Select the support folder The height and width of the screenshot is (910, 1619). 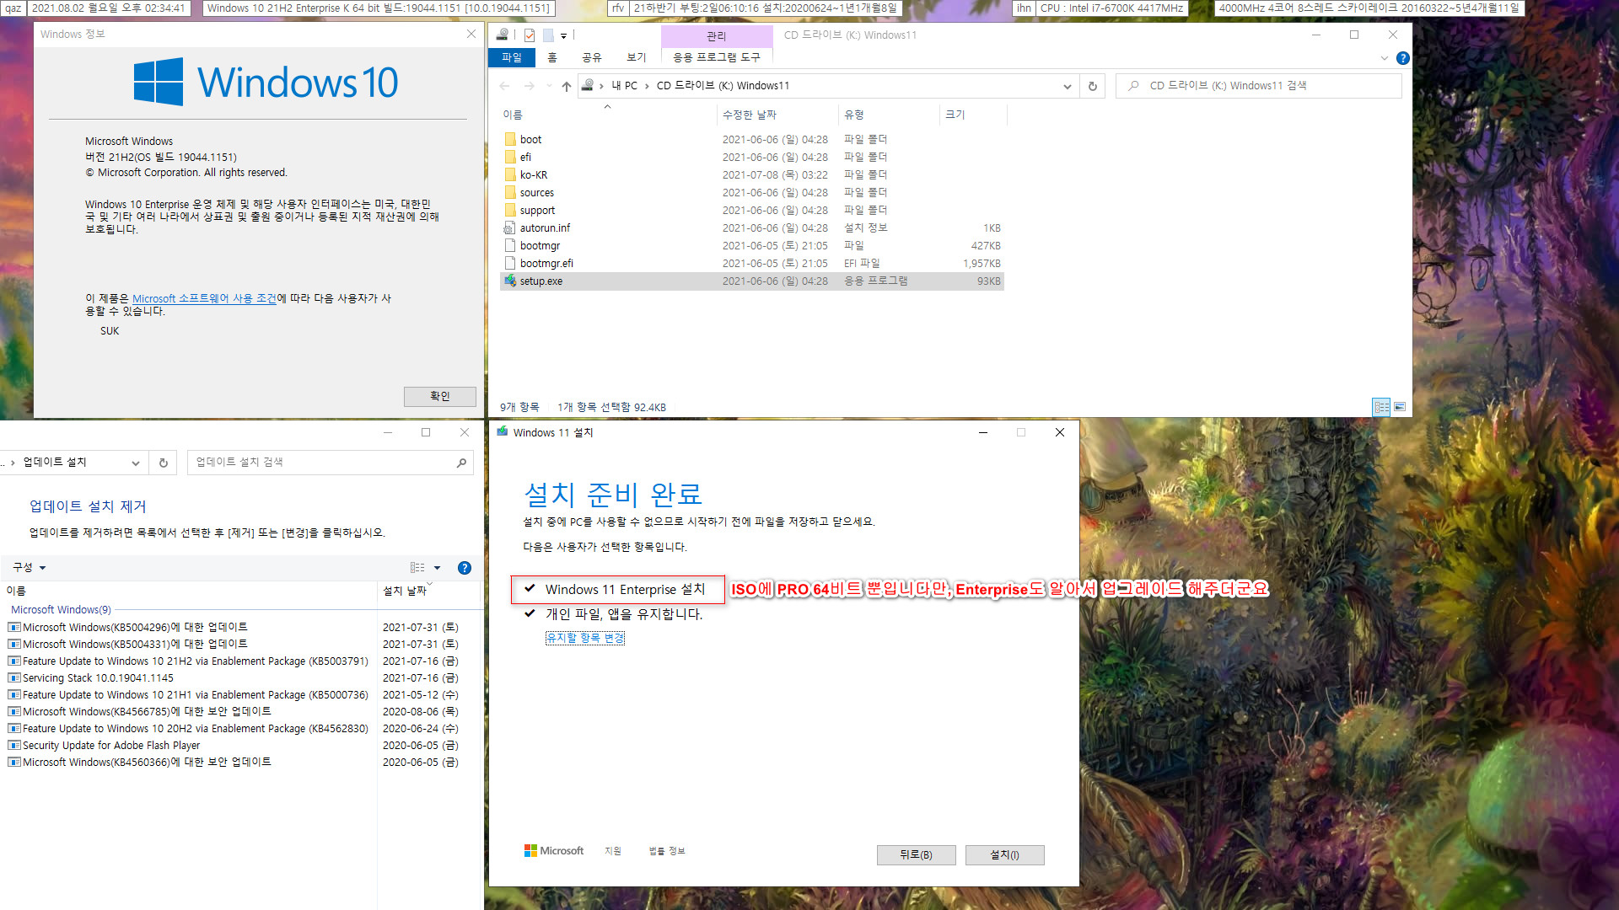click(751, 211)
